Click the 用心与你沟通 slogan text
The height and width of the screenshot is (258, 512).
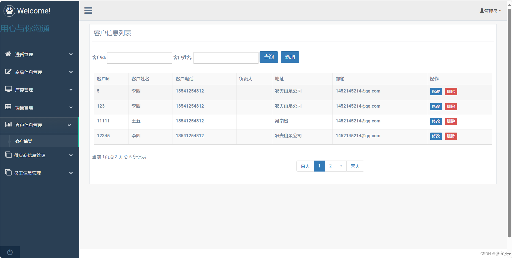(x=25, y=29)
